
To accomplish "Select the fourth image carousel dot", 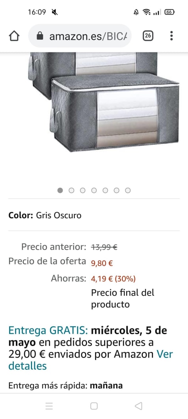I will coord(94,190).
